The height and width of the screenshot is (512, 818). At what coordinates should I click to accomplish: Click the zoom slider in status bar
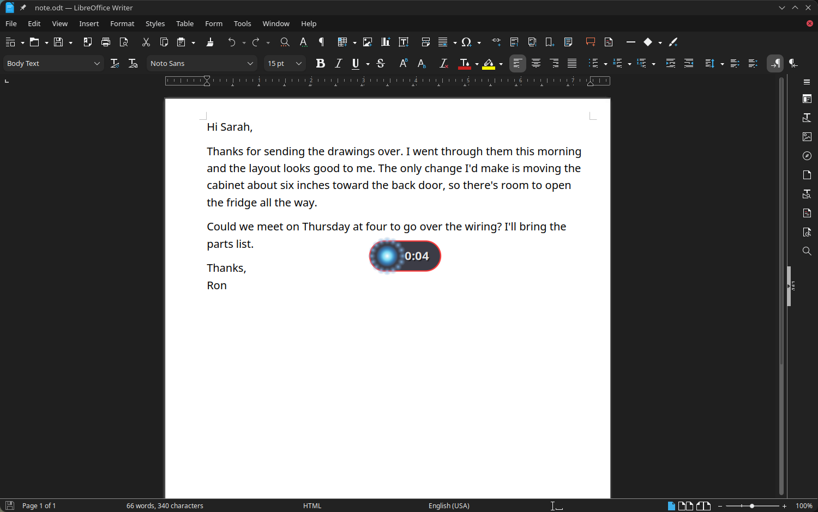[x=752, y=506]
